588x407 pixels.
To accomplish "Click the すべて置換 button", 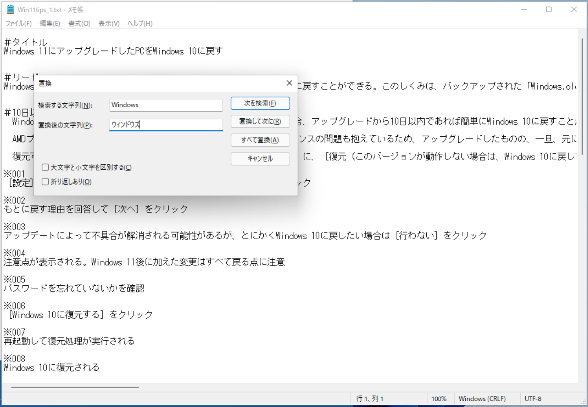I will click(260, 140).
